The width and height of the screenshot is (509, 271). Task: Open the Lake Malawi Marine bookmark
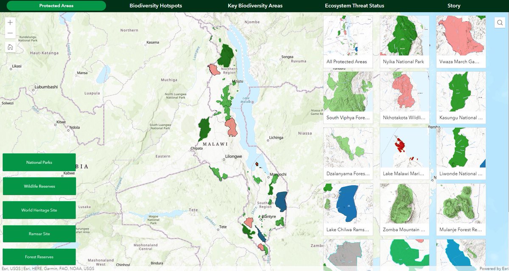405,154
